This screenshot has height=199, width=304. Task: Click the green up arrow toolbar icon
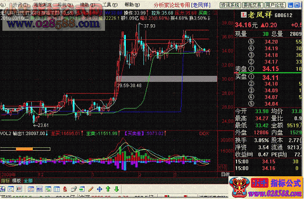[x=108, y=189]
